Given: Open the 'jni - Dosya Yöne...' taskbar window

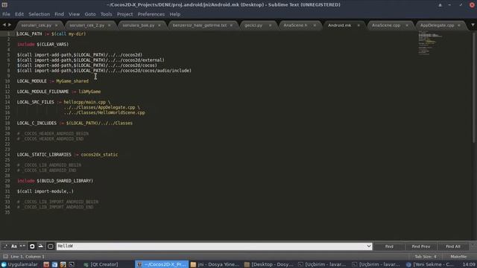Looking at the screenshot, I should 215,264.
